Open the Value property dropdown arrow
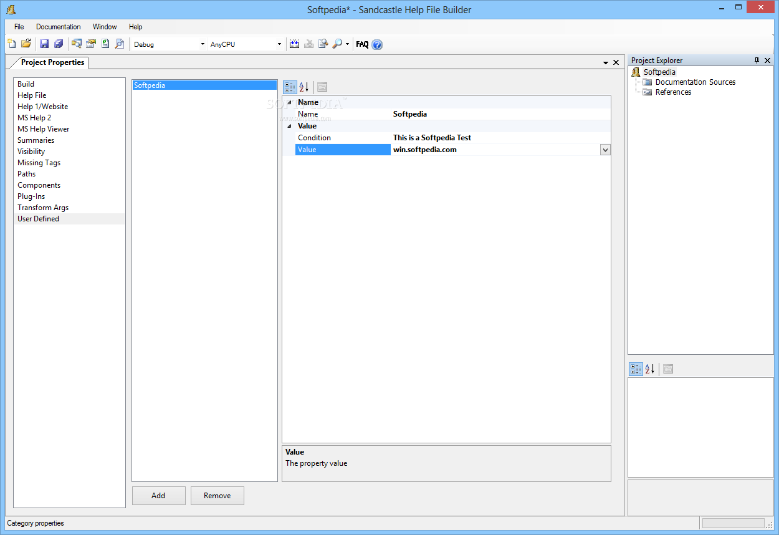 [x=605, y=150]
